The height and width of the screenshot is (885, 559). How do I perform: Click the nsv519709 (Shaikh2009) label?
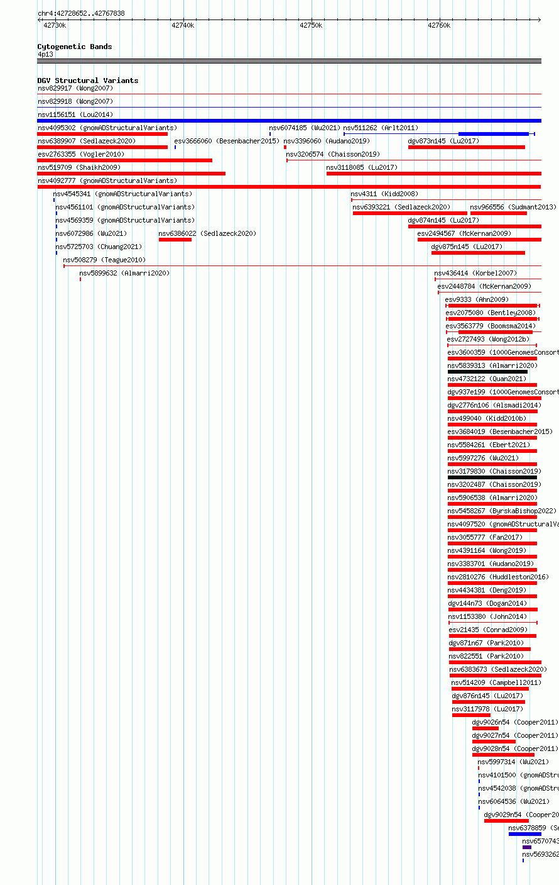coord(79,167)
